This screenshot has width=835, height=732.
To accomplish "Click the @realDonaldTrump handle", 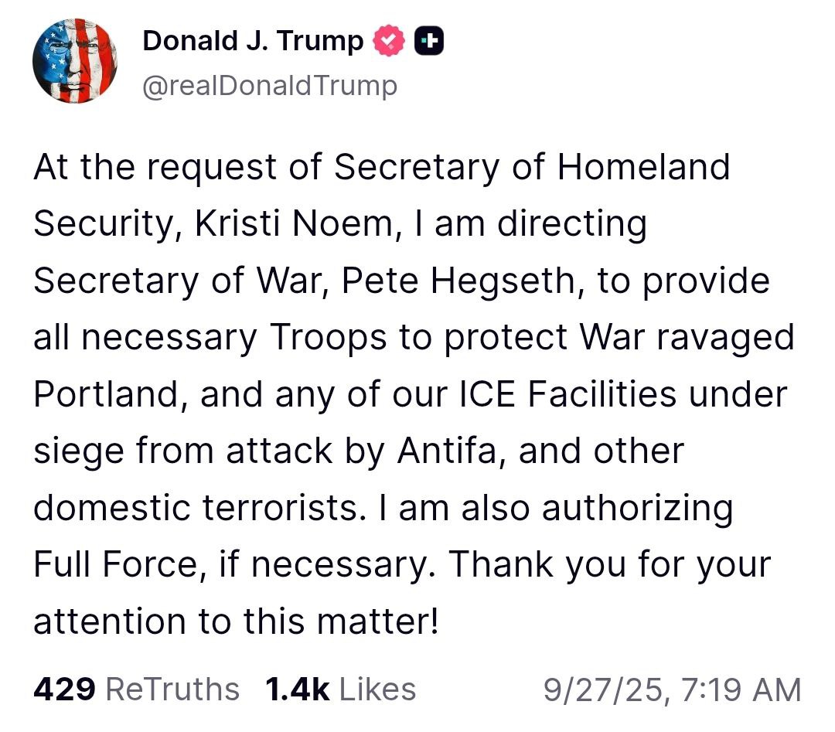I will click(270, 85).
